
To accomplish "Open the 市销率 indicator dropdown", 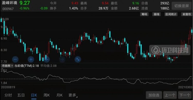I will coord(7,66).
